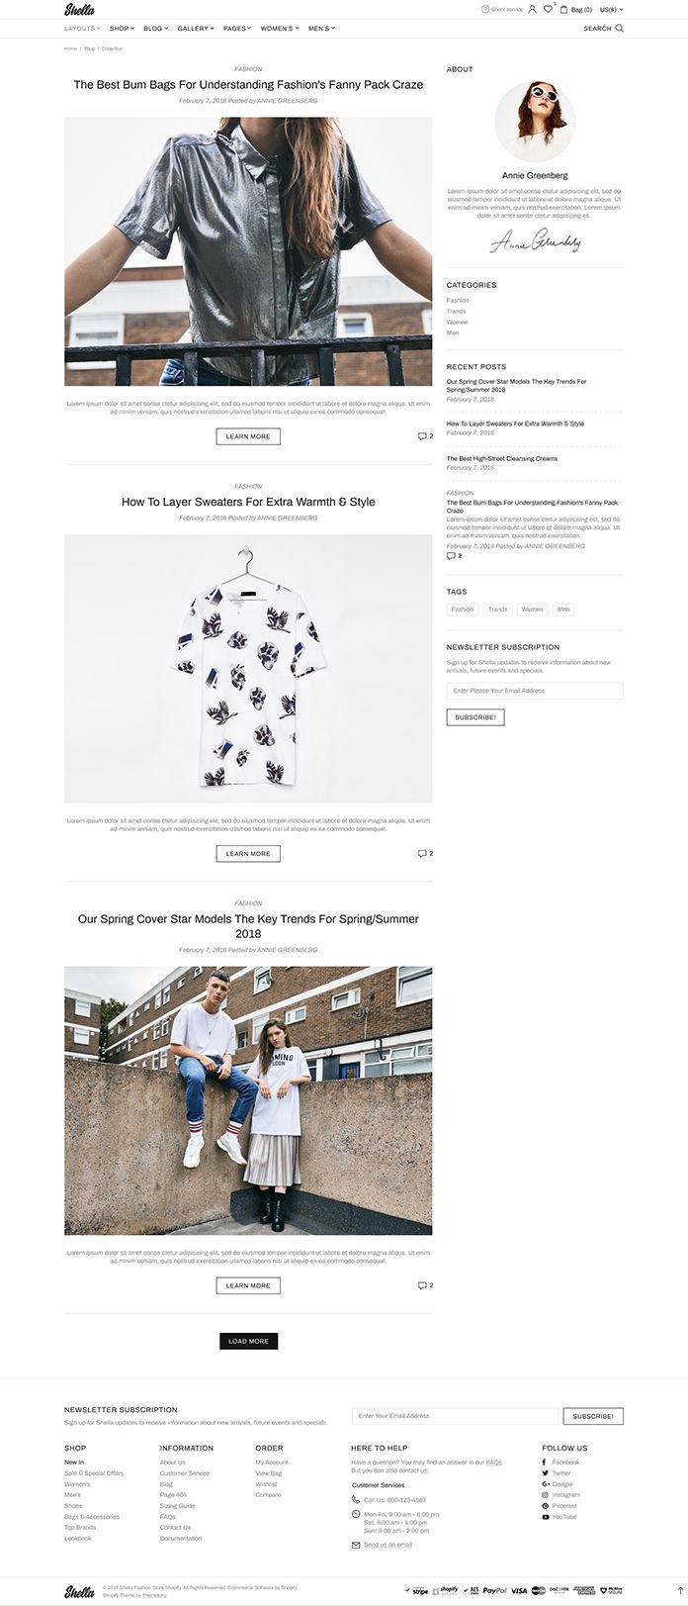Expand the Shop menu dropdown
Screen dimensions: 688x1606
[122, 29]
